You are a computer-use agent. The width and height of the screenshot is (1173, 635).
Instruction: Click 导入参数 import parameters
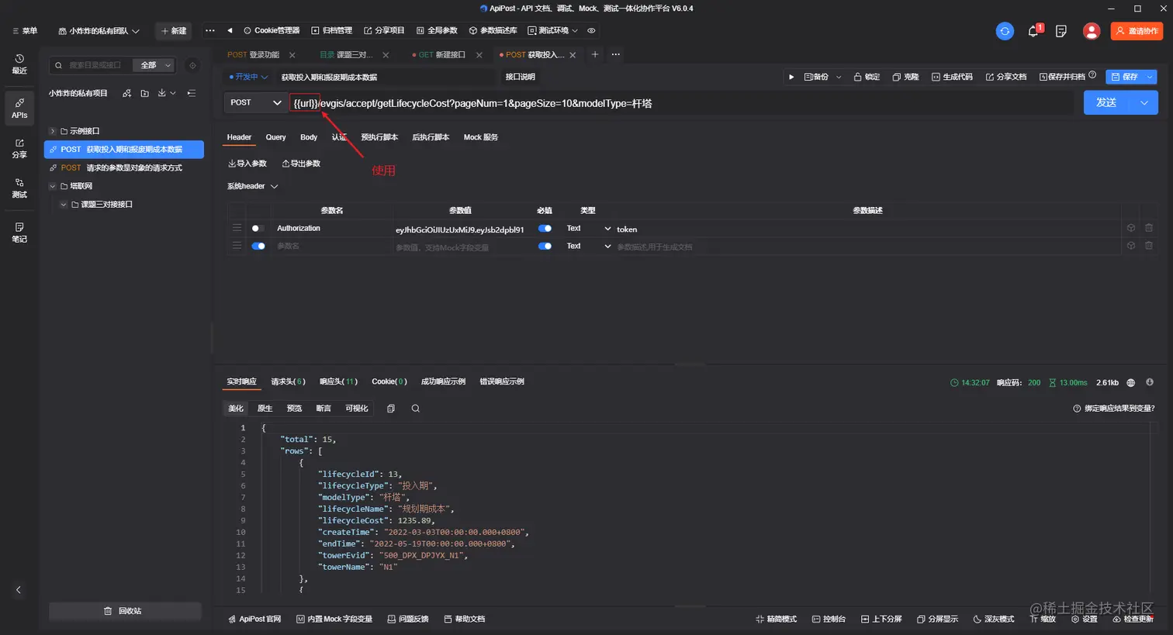point(247,164)
